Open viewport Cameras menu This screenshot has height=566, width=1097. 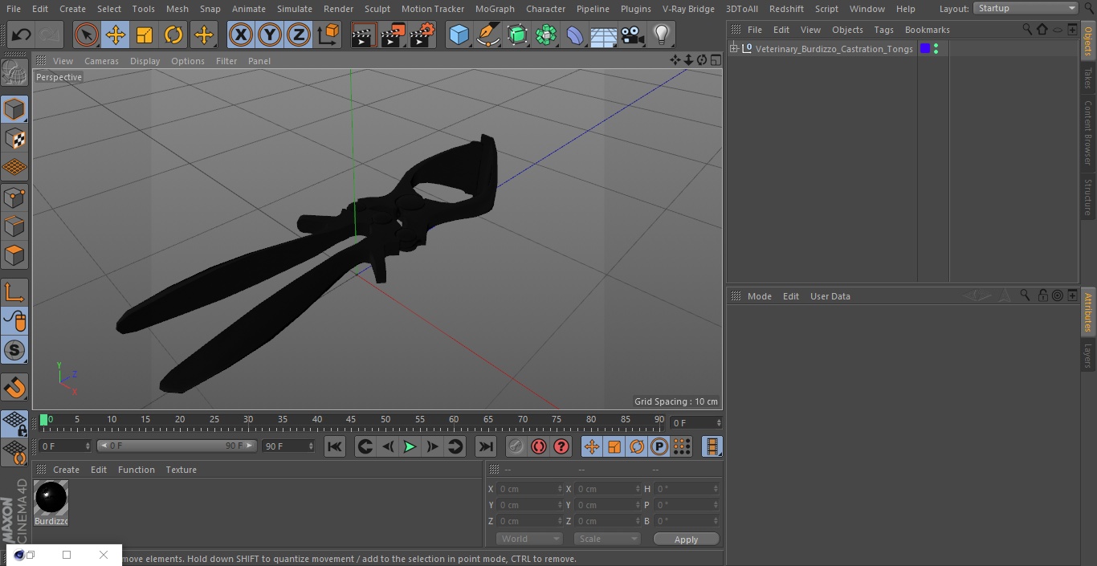tap(101, 61)
